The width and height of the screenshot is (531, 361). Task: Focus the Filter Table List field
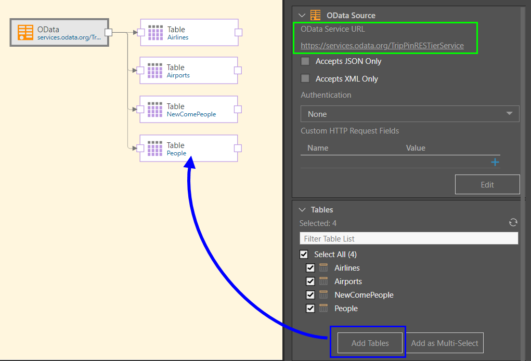click(409, 238)
